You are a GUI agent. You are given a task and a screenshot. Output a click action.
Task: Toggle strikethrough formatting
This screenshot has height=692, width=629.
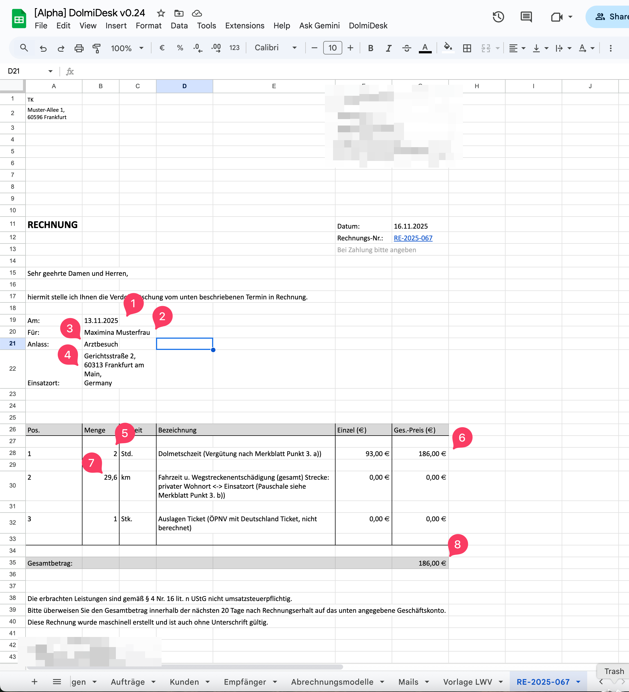point(407,48)
